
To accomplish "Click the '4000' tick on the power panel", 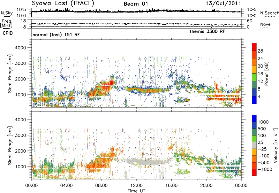I will tap(20, 48).
